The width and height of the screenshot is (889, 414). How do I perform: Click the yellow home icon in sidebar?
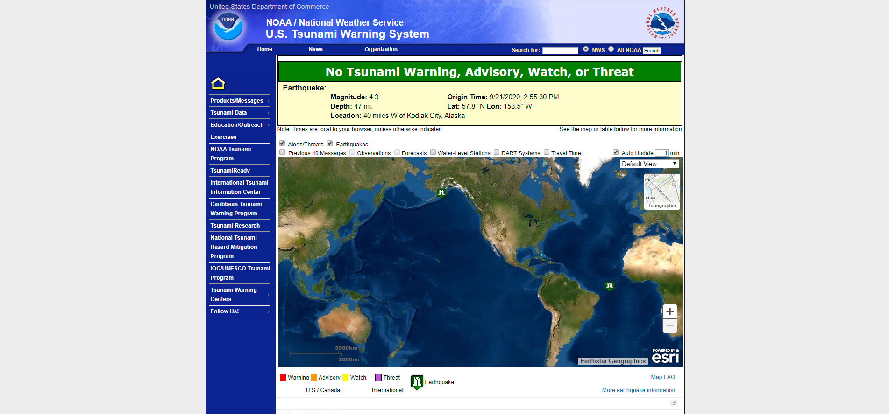tap(218, 83)
